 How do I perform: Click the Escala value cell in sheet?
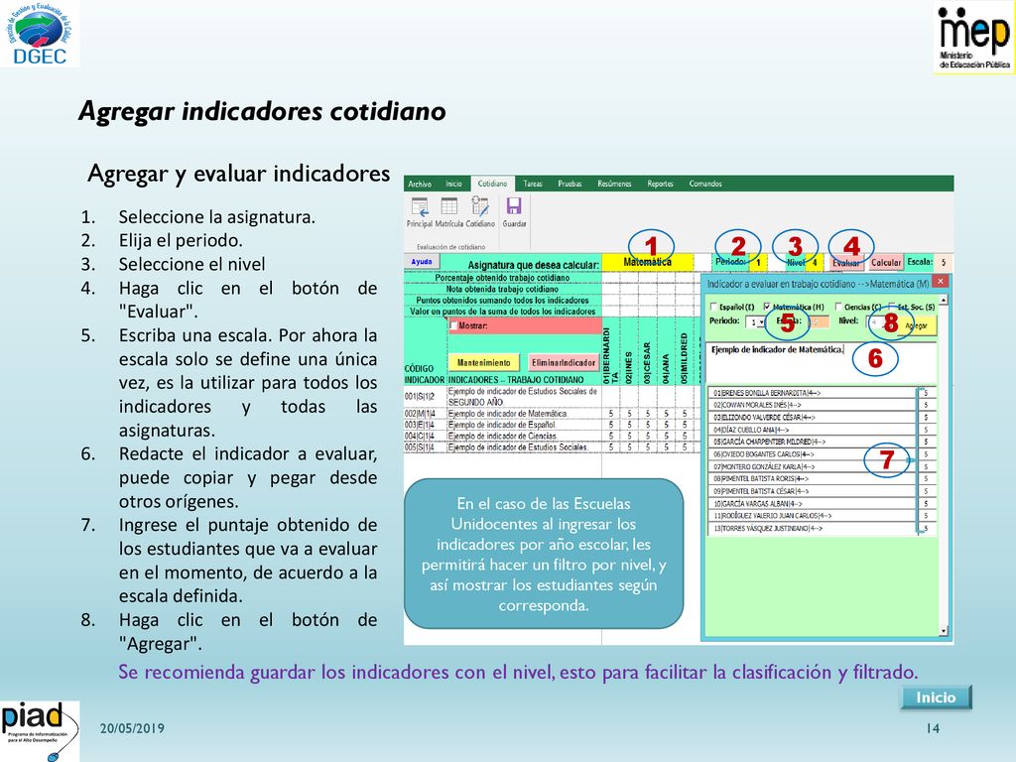pyautogui.click(x=944, y=262)
